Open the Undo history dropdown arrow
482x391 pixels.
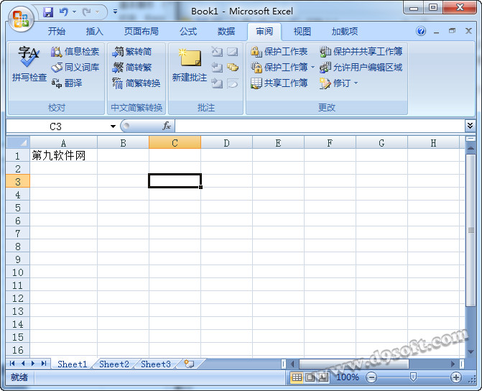(75, 12)
